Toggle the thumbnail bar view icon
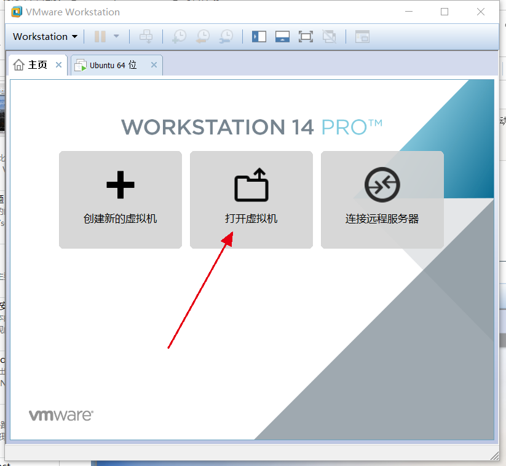506x466 pixels. [x=282, y=36]
